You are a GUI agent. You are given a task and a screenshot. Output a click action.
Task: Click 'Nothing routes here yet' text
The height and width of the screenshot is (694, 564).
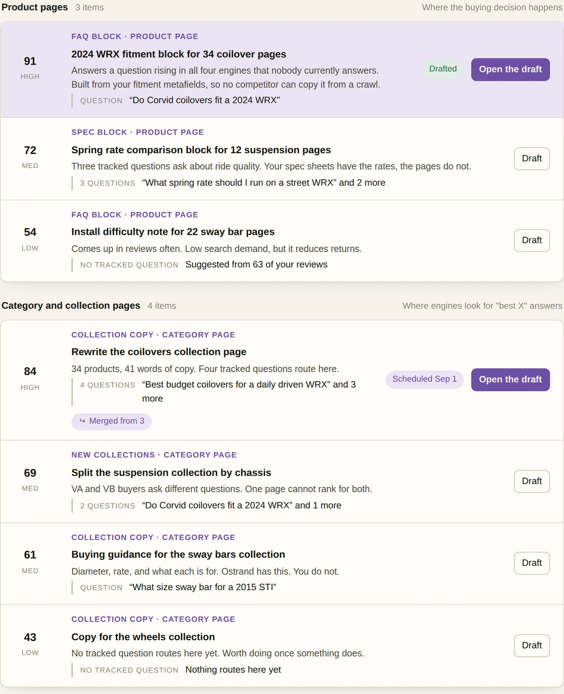(233, 670)
